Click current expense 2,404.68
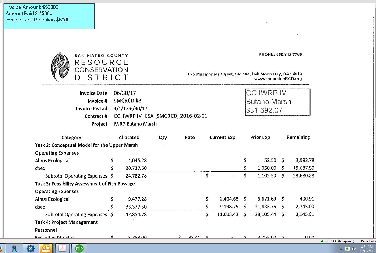The width and height of the screenshot is (376, 253). (229, 199)
